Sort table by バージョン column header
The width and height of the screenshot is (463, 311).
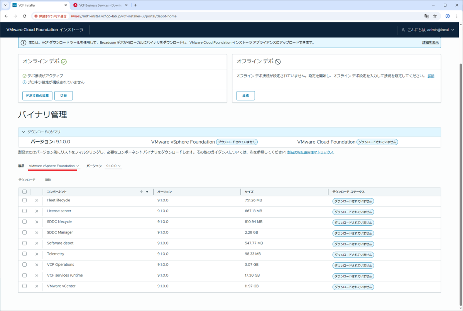[164, 192]
